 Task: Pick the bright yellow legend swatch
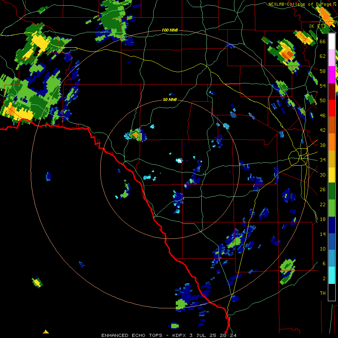click(x=332, y=175)
